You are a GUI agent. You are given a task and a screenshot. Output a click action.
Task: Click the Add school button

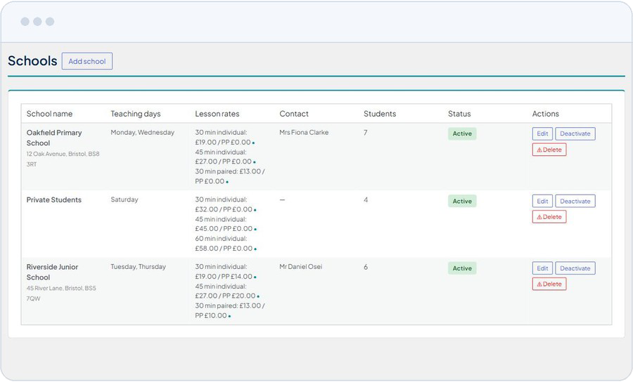(87, 61)
